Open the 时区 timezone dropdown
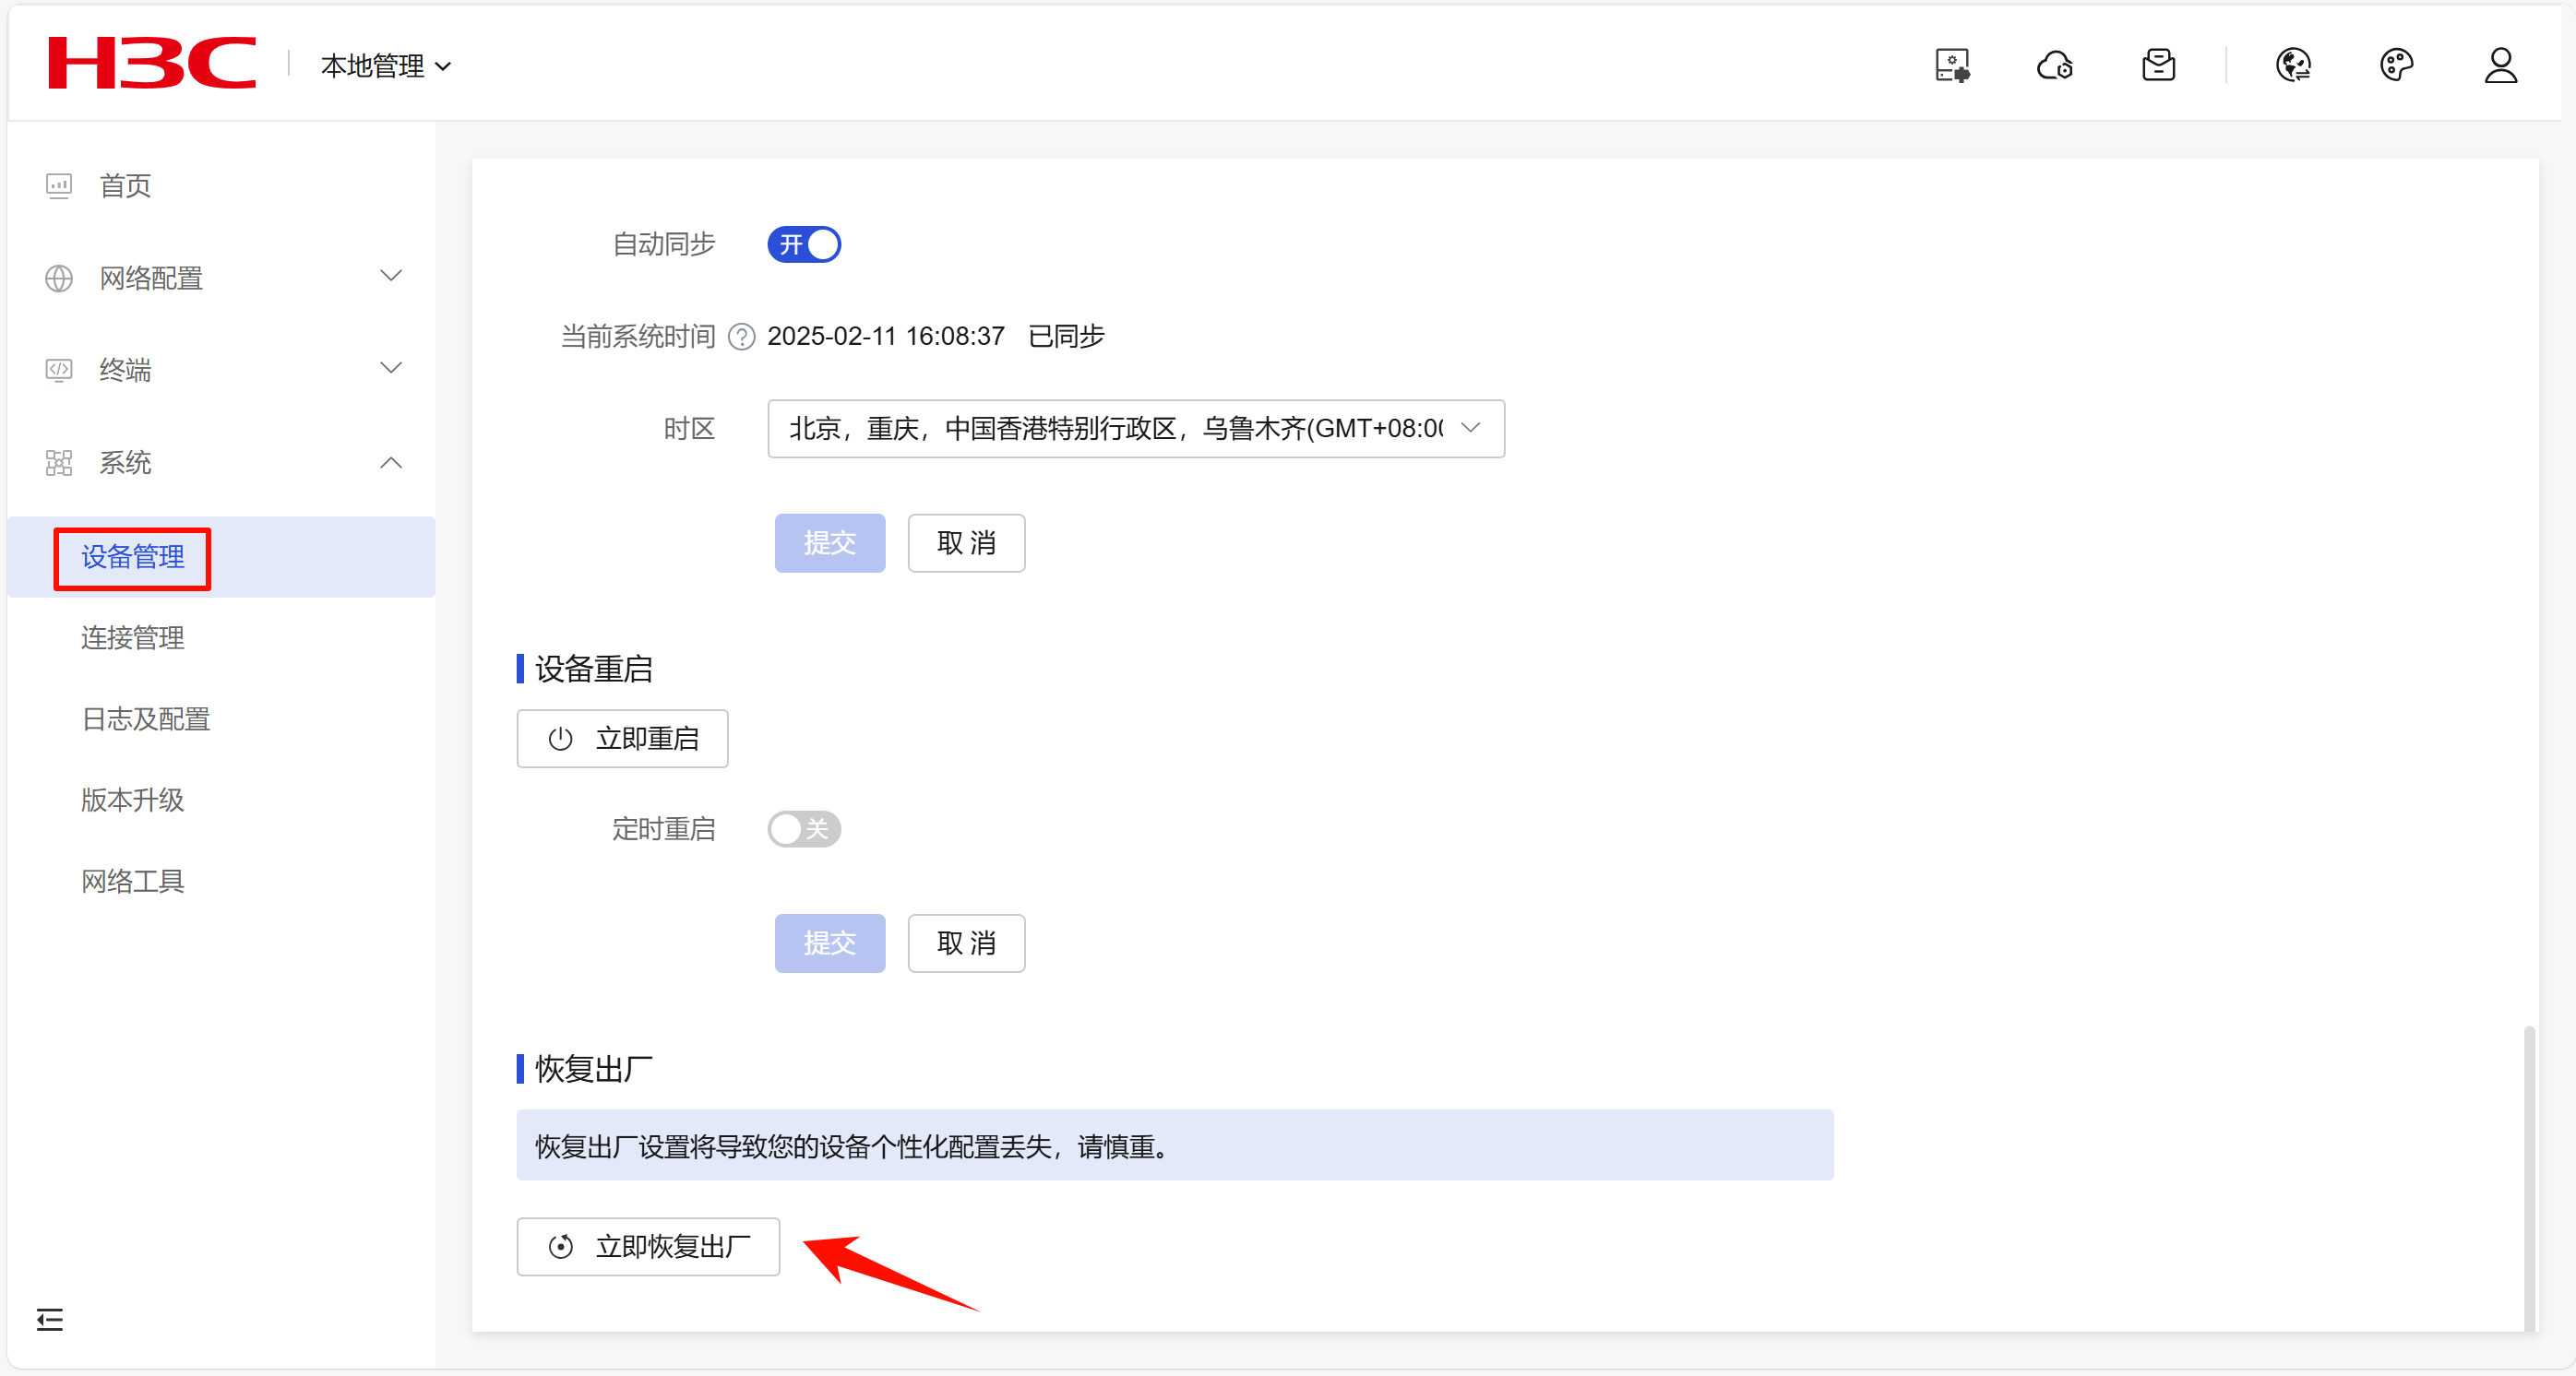 1136,429
